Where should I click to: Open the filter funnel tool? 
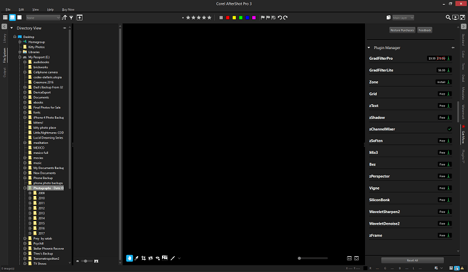point(71,18)
